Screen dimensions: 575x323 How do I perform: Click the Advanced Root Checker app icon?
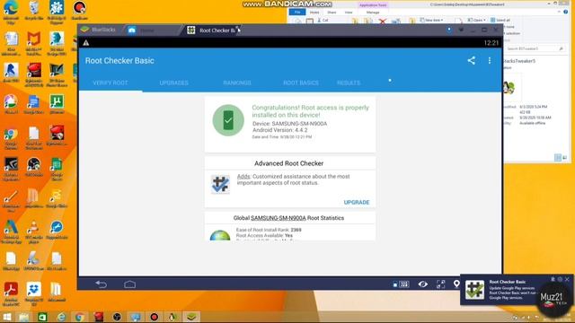(x=220, y=184)
